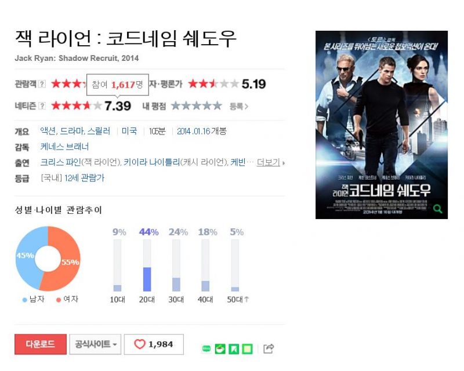Filter by 액션 genre link
This screenshot has width=464, height=371.
pyautogui.click(x=48, y=131)
